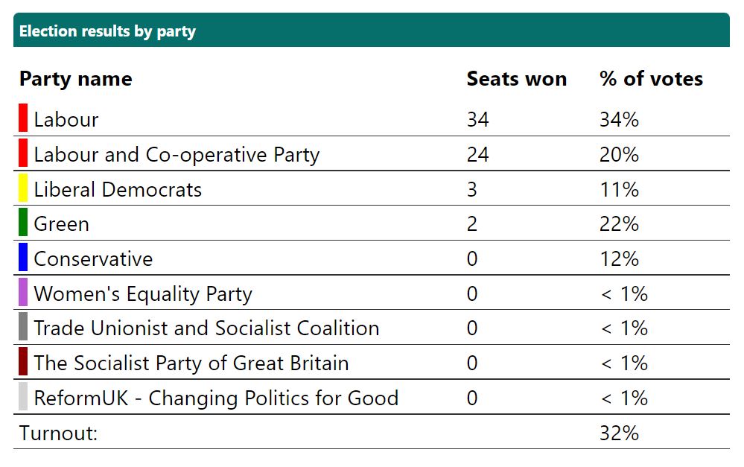The width and height of the screenshot is (744, 467).
Task: Click the yellow Liberal Democrats color bar
Action: point(23,188)
